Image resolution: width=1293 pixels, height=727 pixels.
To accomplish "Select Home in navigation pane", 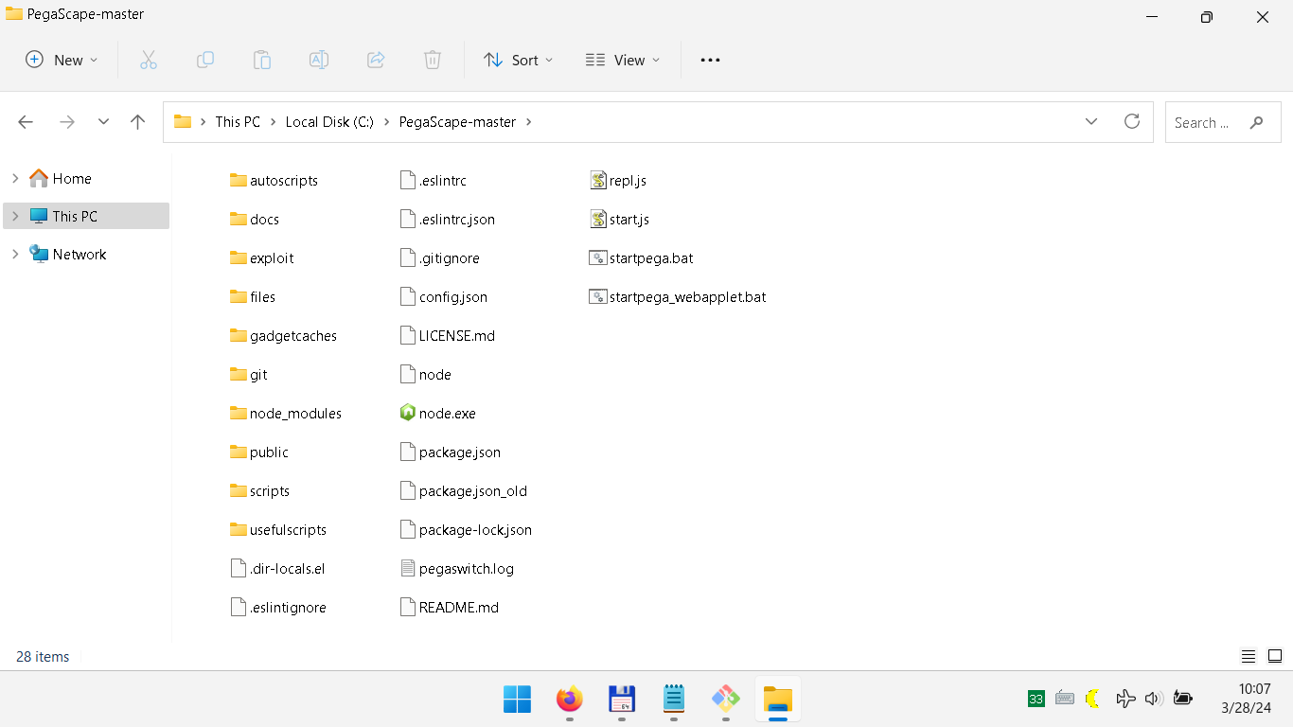I will pyautogui.click(x=72, y=178).
